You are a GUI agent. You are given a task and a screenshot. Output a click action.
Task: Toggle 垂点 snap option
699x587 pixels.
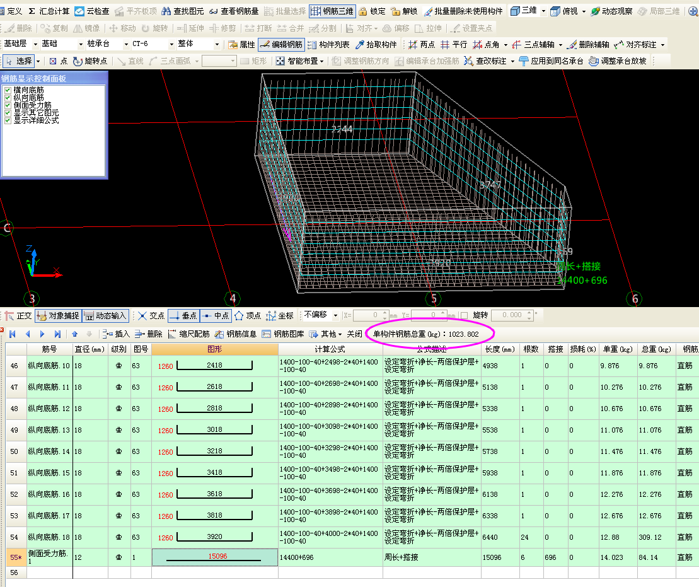(x=183, y=316)
